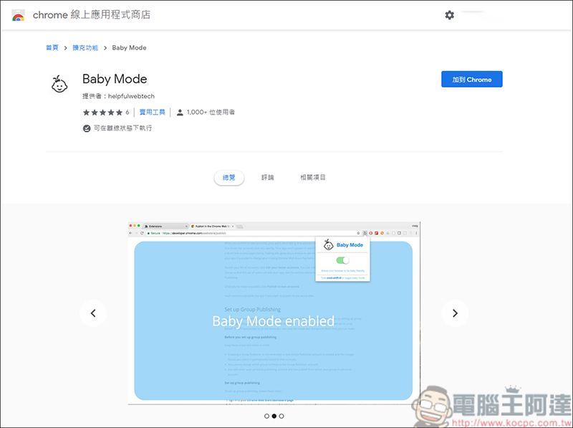Click the Baby Mode heading title
This screenshot has height=428, width=573.
(x=115, y=79)
